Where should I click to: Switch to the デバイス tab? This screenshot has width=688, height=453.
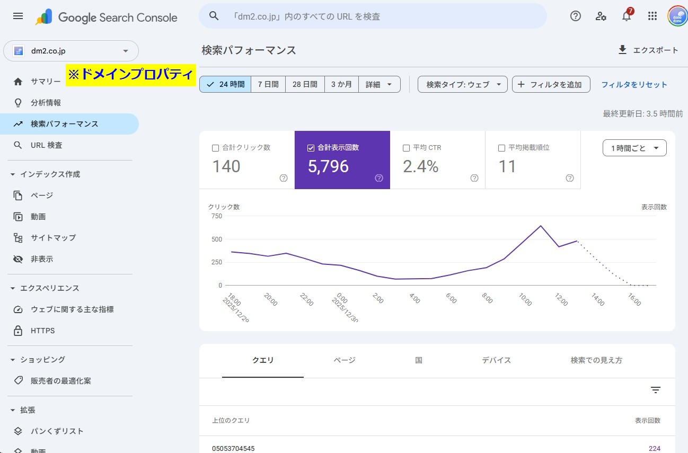(496, 360)
